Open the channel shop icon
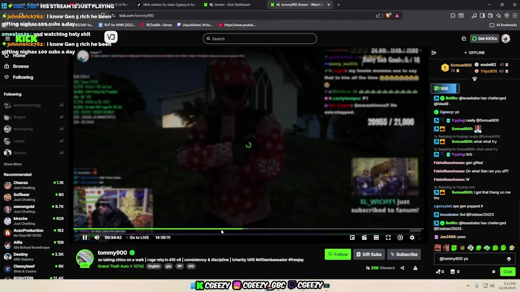The height and width of the screenshot is (292, 520). tap(453, 272)
